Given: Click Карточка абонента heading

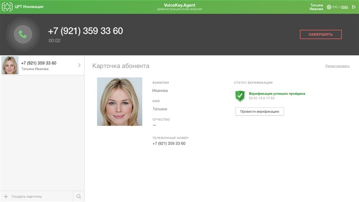Looking at the screenshot, I should (x=121, y=66).
